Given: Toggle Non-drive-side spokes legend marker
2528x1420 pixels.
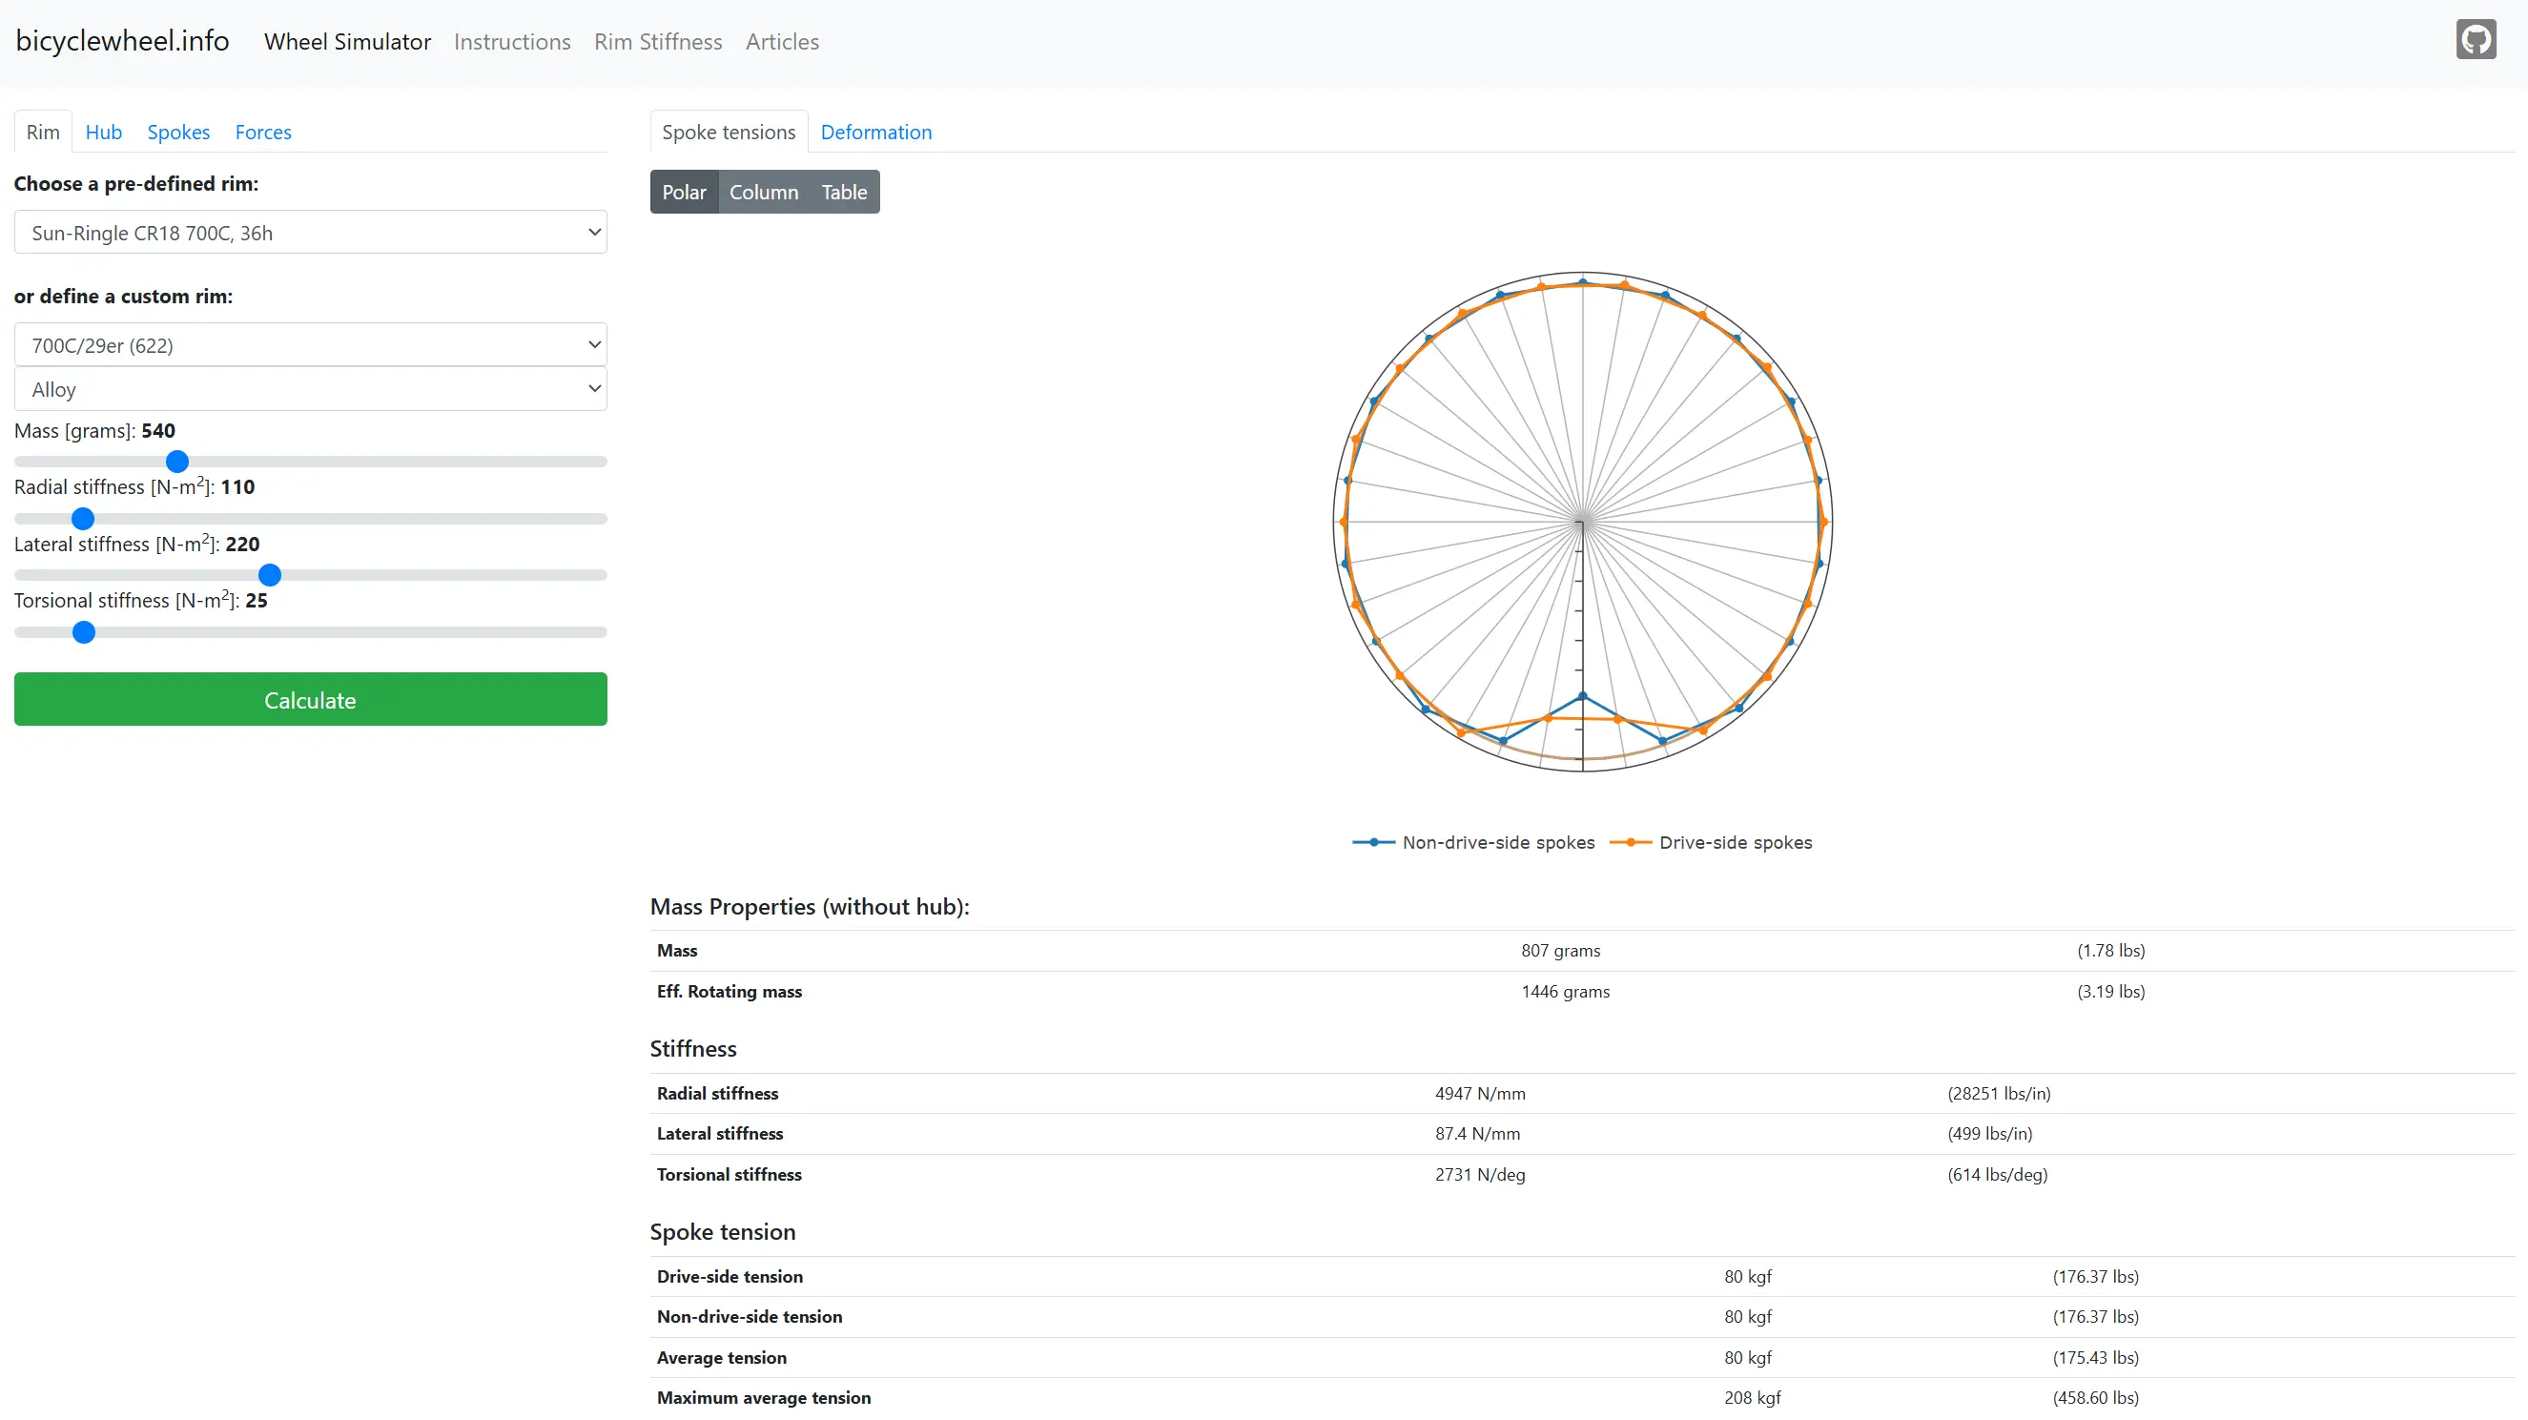Looking at the screenshot, I should tap(1374, 842).
